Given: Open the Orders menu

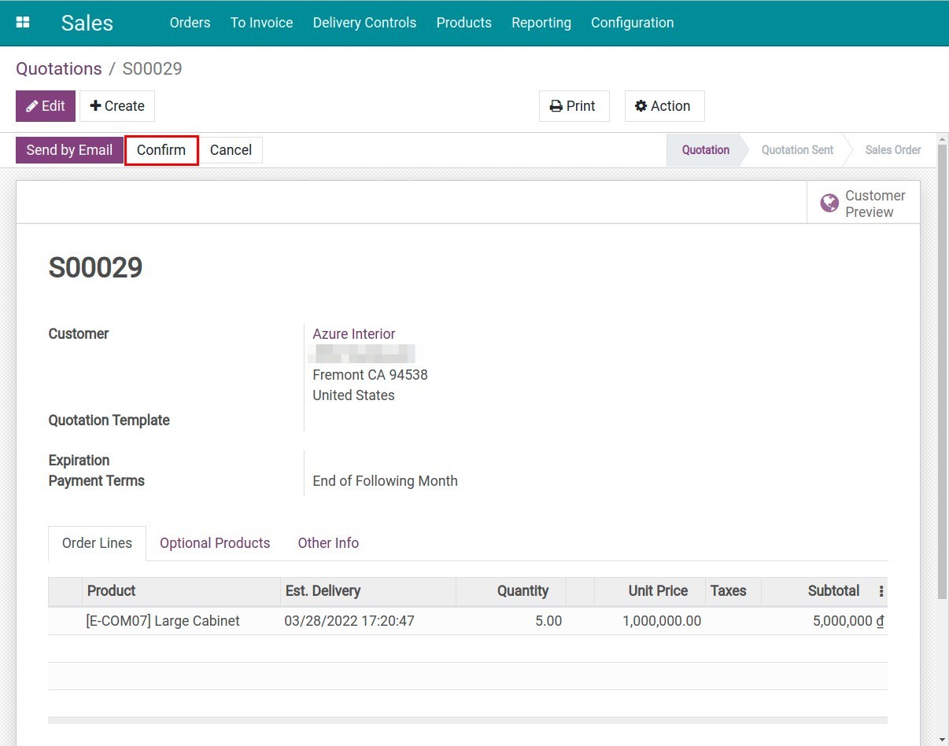Looking at the screenshot, I should click(190, 23).
